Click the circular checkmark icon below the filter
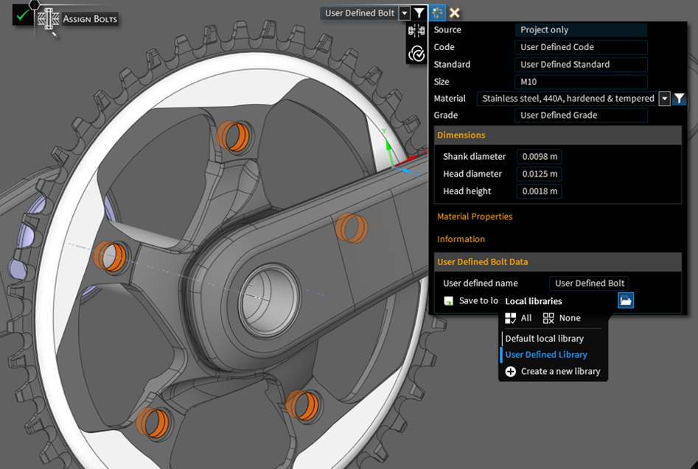This screenshot has width=698, height=469. [416, 53]
